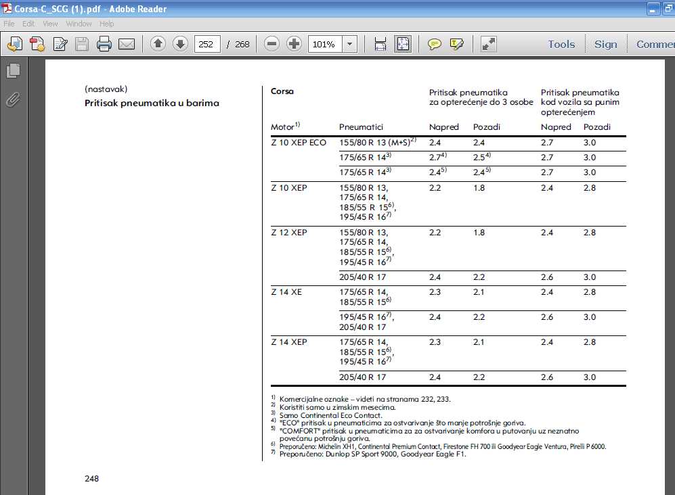675x495 pixels.
Task: Click the fit one full page icon
Action: pyautogui.click(x=403, y=44)
